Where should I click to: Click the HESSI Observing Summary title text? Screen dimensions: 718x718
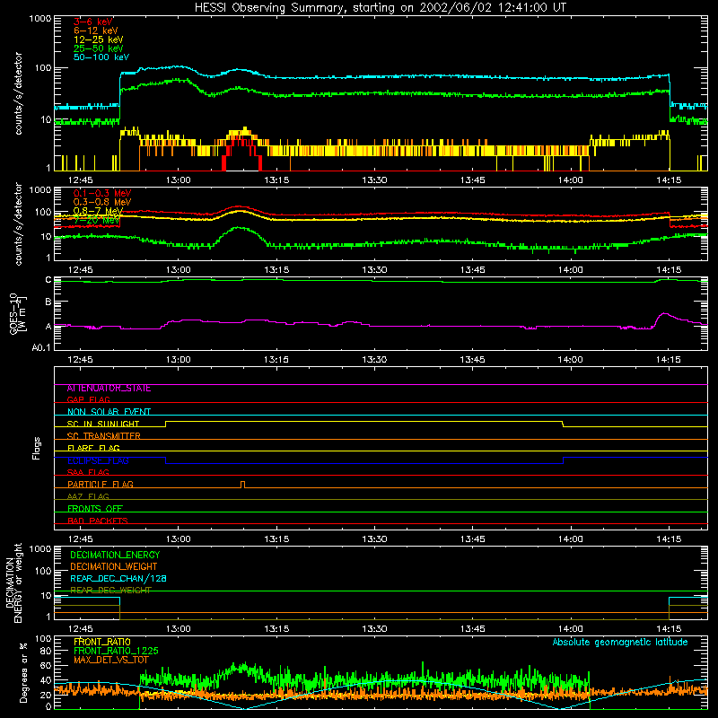click(380, 8)
